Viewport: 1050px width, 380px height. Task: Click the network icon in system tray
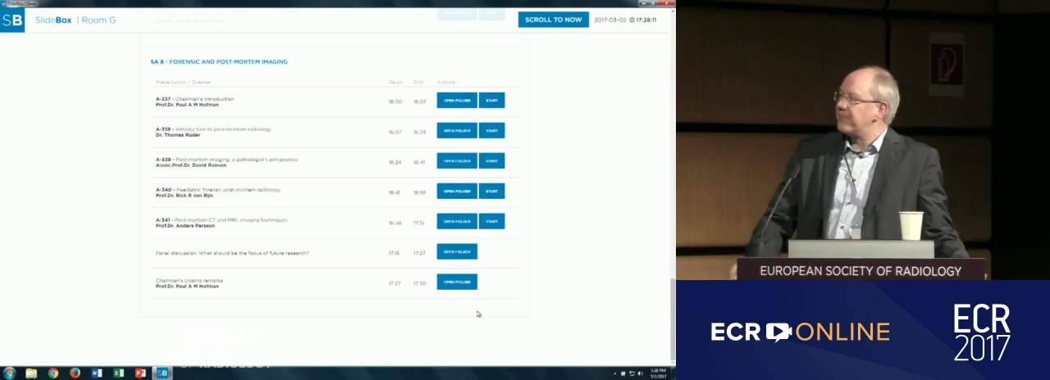coord(631,373)
